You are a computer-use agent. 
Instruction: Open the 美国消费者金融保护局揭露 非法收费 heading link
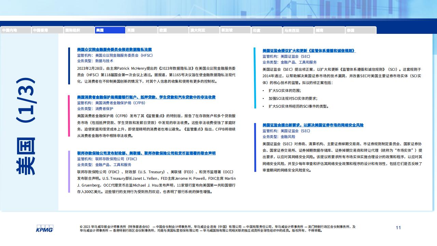pyautogui.click(x=146, y=97)
